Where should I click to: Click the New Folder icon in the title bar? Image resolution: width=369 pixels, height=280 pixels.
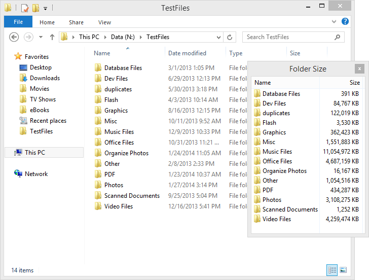point(36,8)
